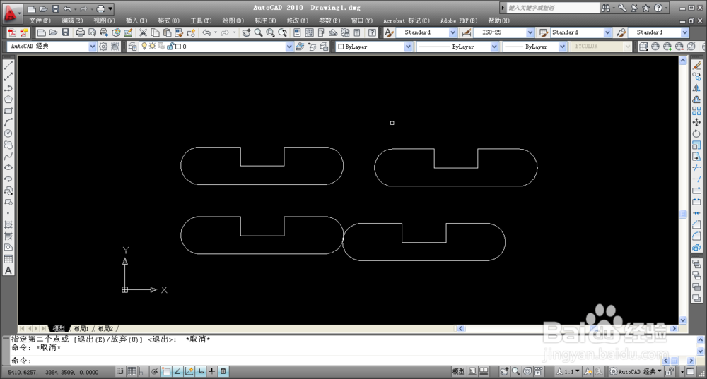Select the Polygon draw tool
Image resolution: width=707 pixels, height=379 pixels.
(x=8, y=100)
